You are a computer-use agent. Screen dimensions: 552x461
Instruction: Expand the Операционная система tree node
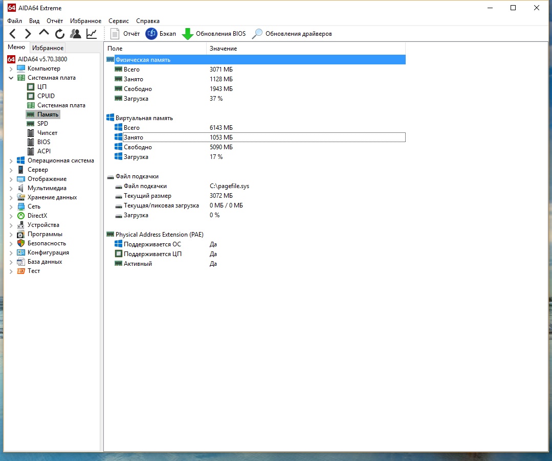click(x=11, y=160)
